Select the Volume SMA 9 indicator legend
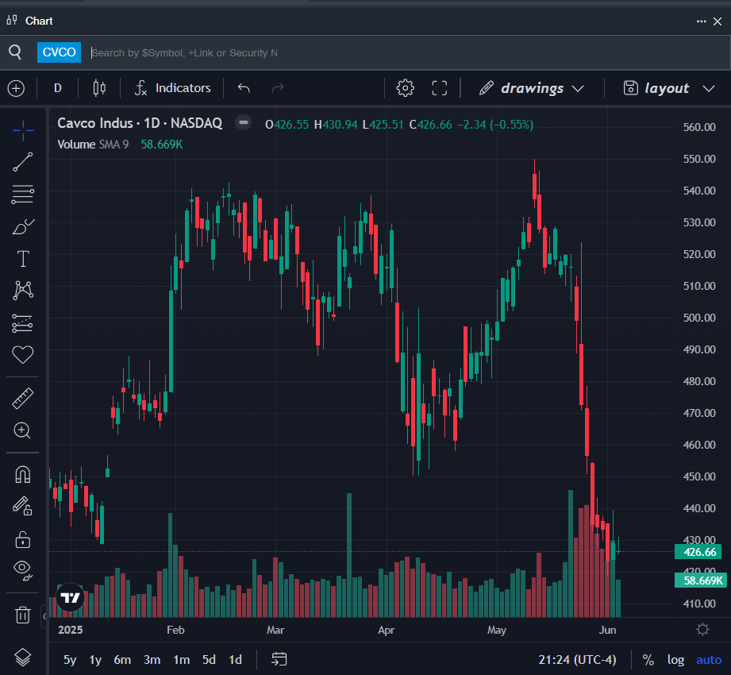 tap(93, 145)
